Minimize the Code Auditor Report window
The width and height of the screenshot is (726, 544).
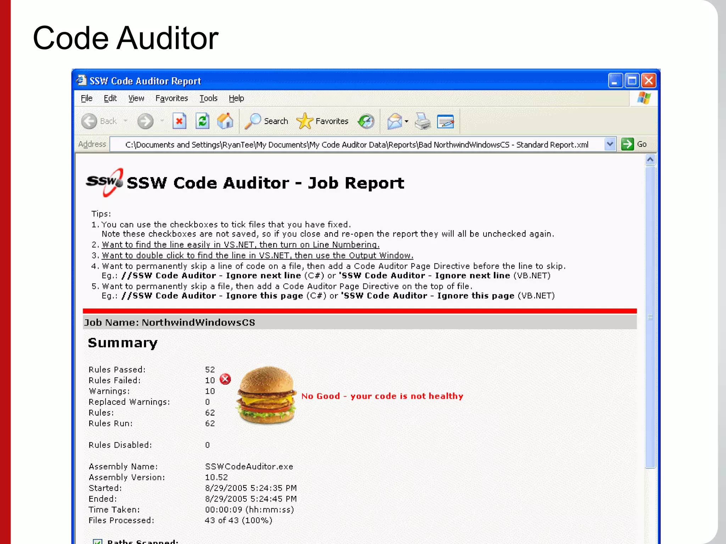615,81
